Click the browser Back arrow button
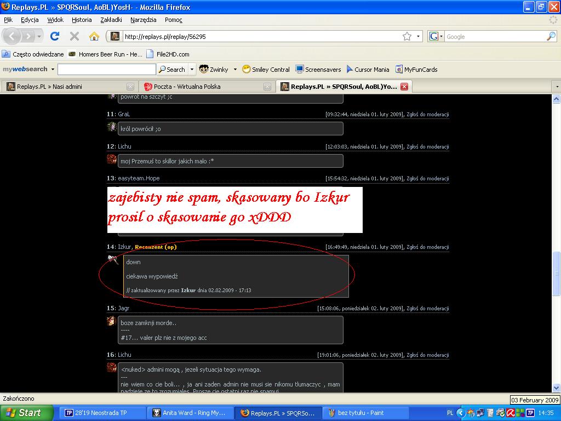 (13, 36)
